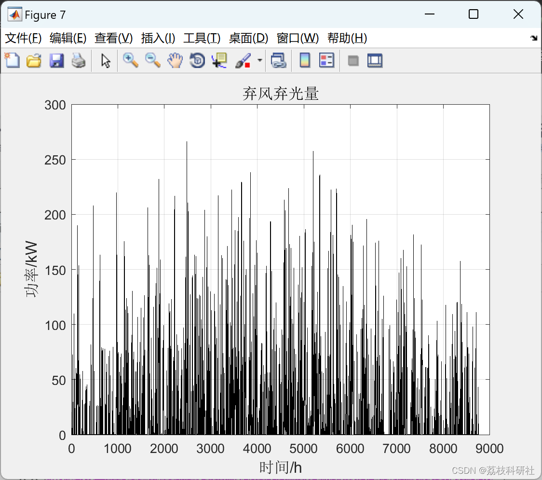This screenshot has width=542, height=480.
Task: Select the Brush data tool
Action: point(243,60)
